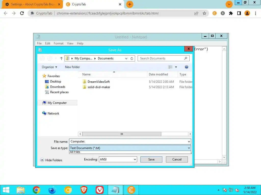
Task: Open the Save as type combo box
Action: pos(130,148)
